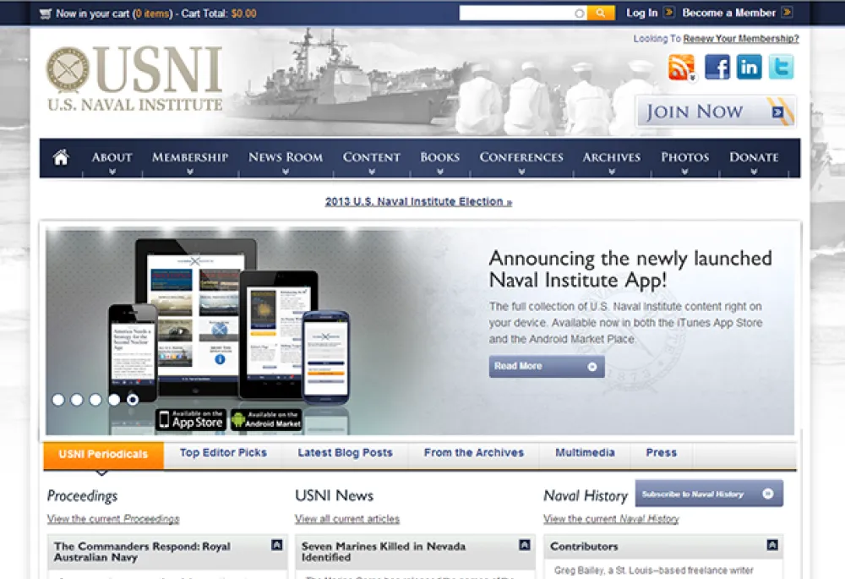This screenshot has width=845, height=579.
Task: Open the LinkedIn icon
Action: [749, 68]
